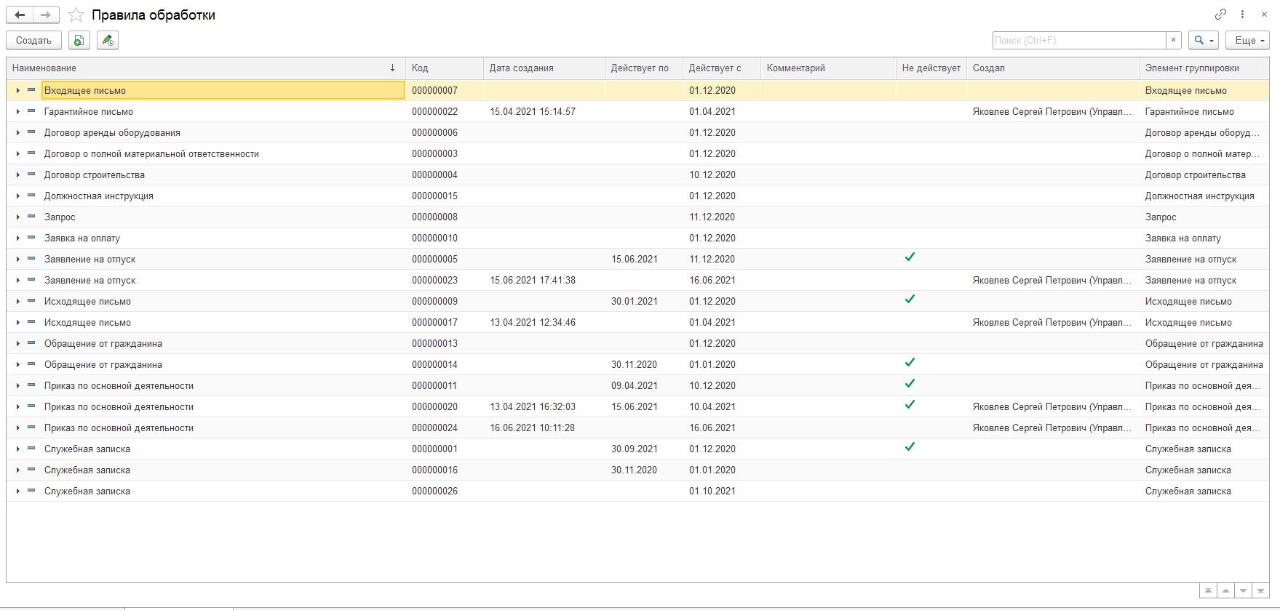This screenshot has width=1280, height=610.
Task: Click row icon for Гарантийное письмо
Action: pyautogui.click(x=31, y=111)
